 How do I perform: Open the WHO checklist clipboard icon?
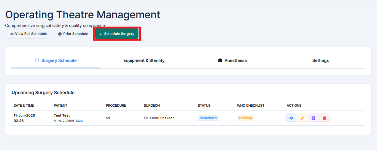(313, 118)
